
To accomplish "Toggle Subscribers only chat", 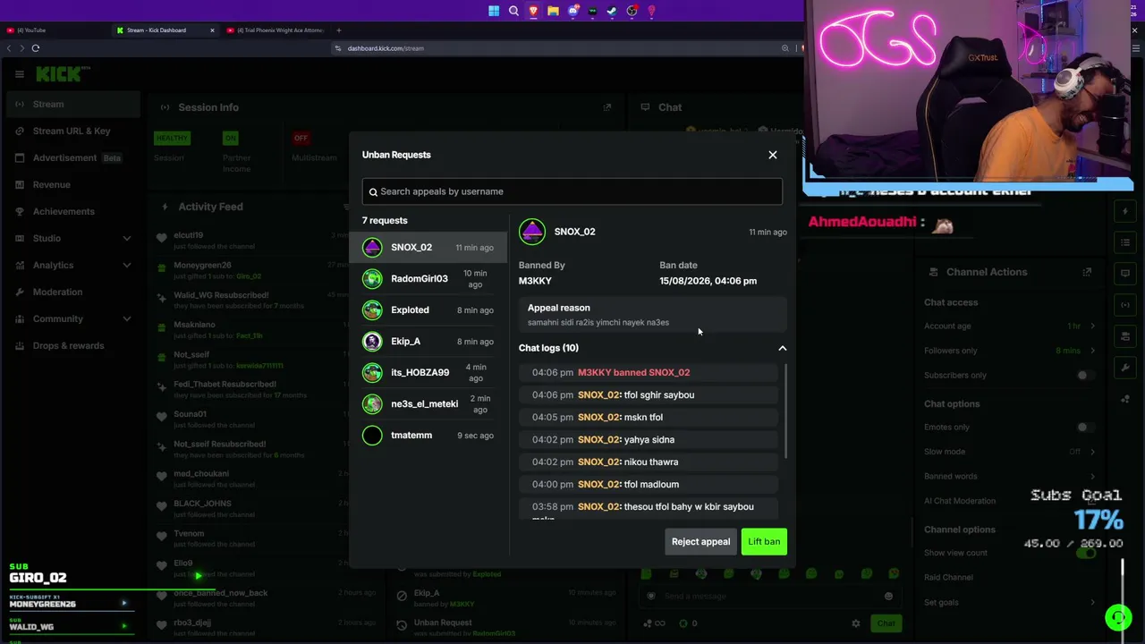I will coord(1086,376).
